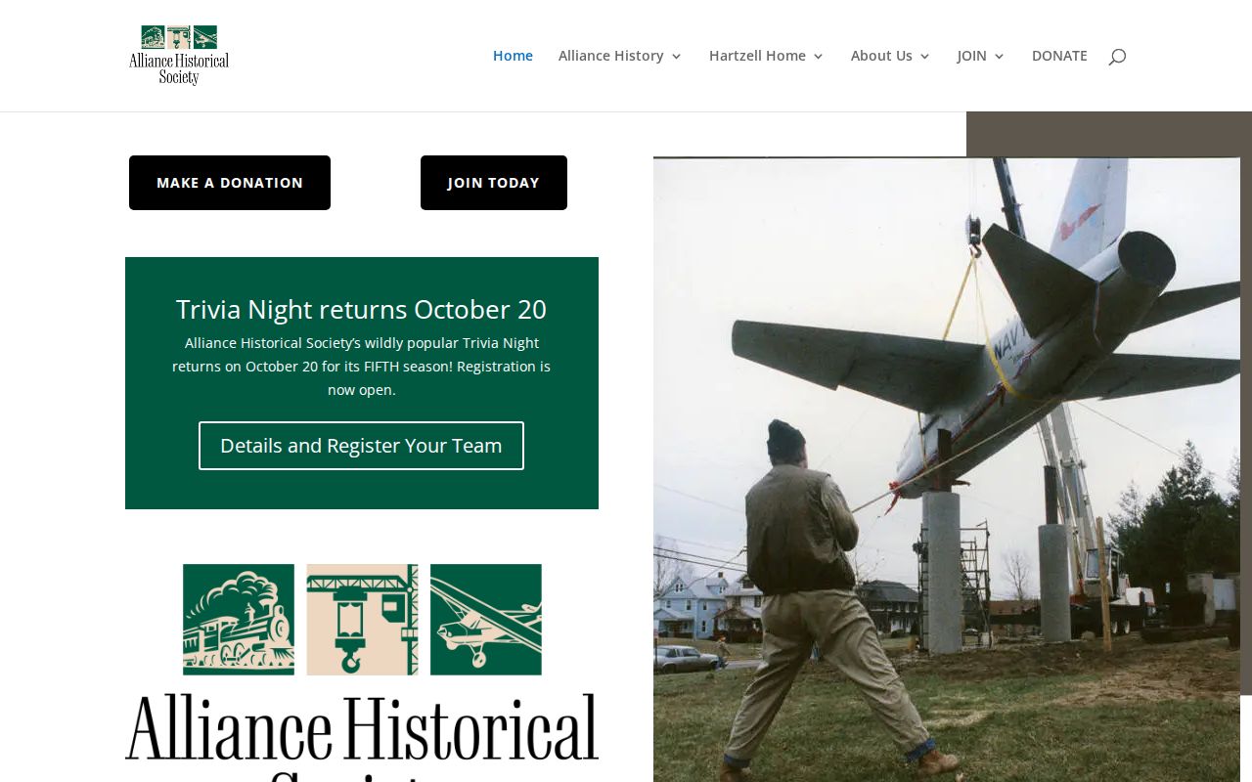Click the airplane logo tile
This screenshot has width=1252, height=782.
pyautogui.click(x=486, y=620)
